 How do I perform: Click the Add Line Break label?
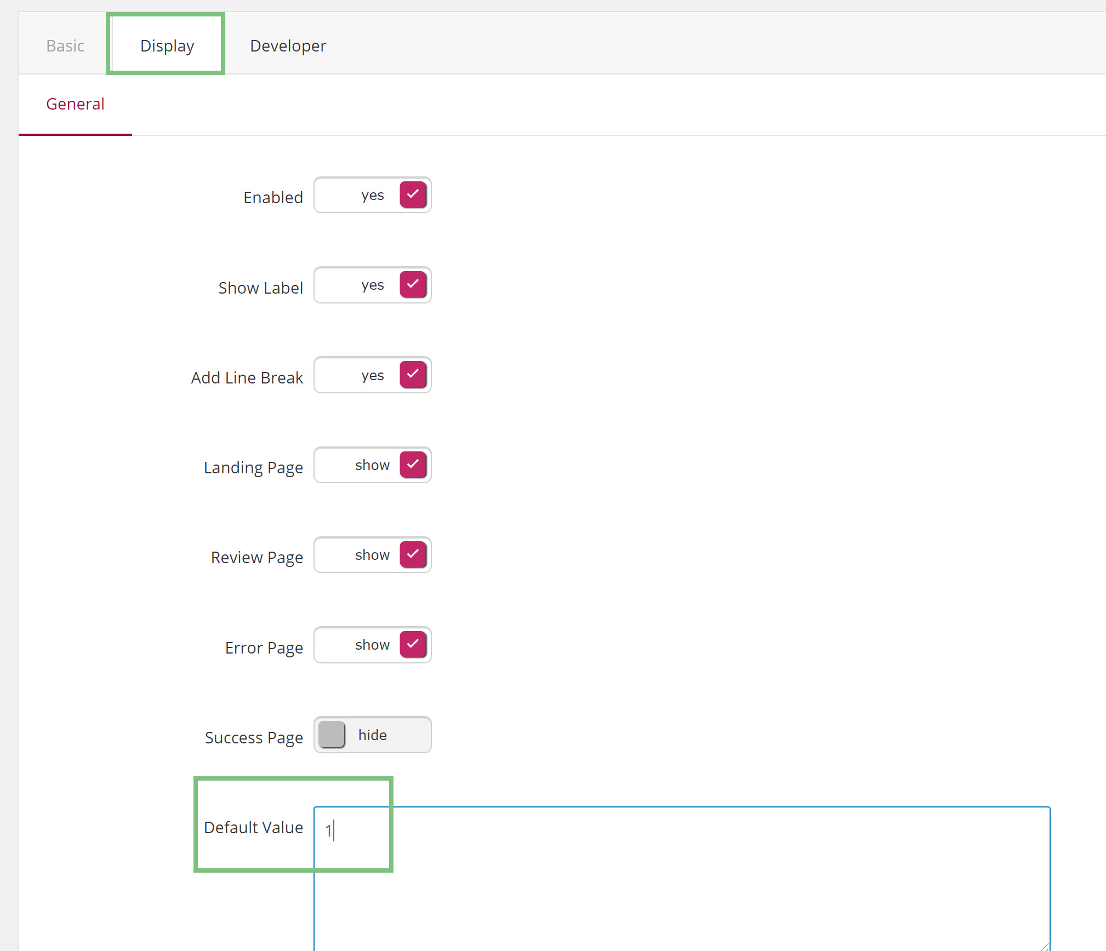[247, 377]
